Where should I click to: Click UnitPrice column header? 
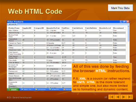pos(67,28)
